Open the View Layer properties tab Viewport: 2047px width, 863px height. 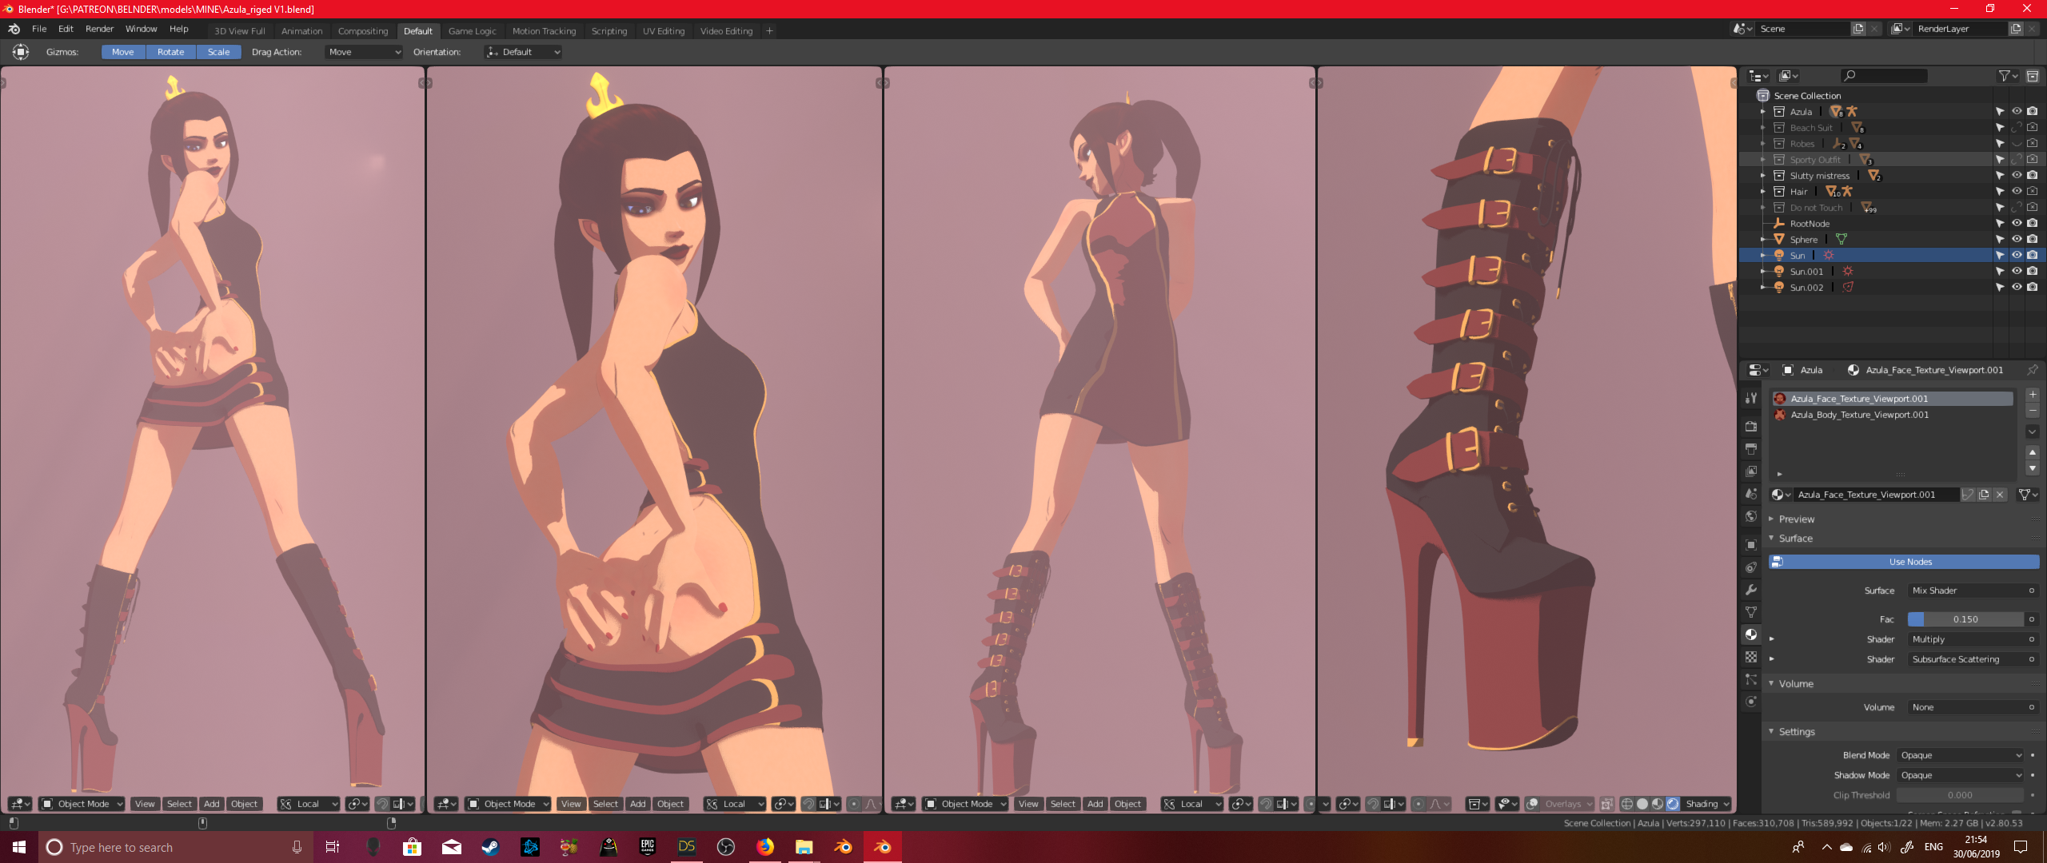(x=1751, y=471)
